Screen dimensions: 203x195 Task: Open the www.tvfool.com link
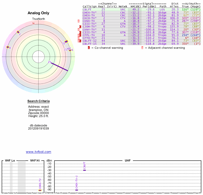click(x=39, y=152)
